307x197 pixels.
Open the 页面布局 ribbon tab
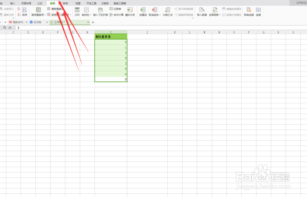[x=26, y=3]
